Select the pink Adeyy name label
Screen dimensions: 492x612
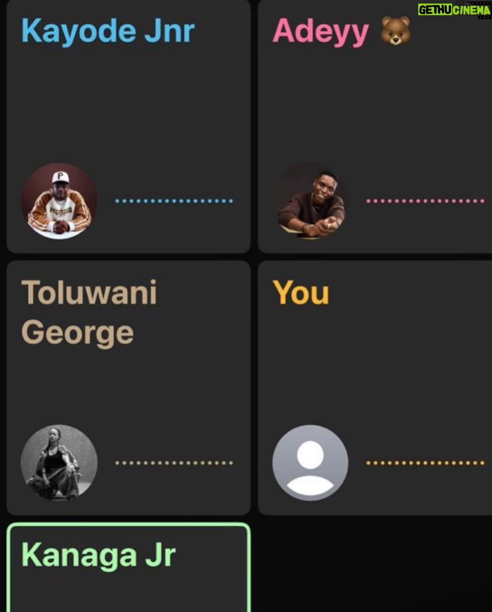(321, 31)
